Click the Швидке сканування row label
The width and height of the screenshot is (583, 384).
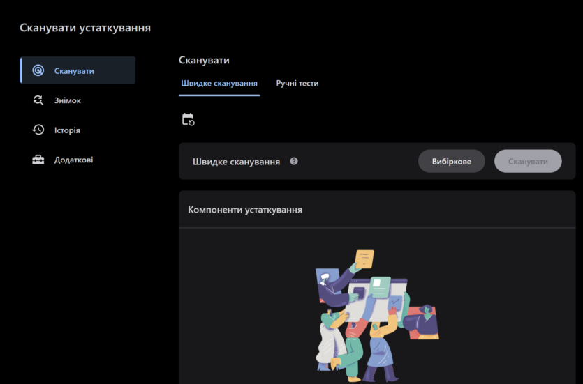click(236, 162)
